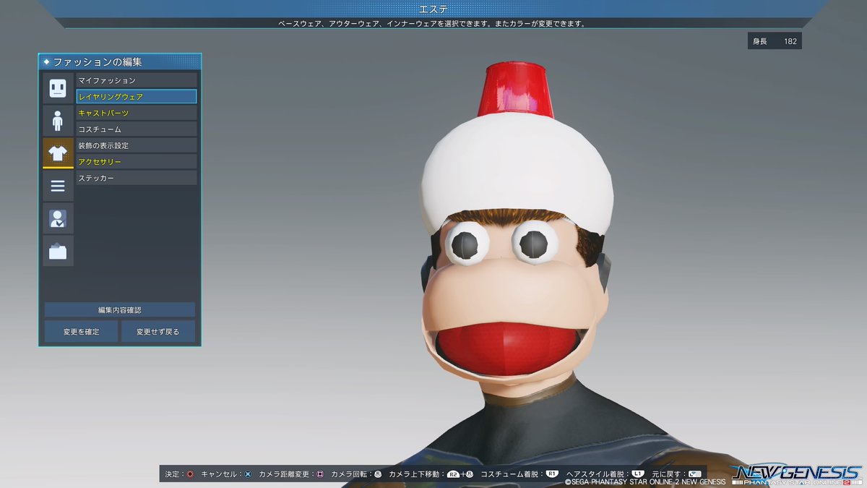Select マイファッション menu item
The image size is (867, 488).
(x=137, y=80)
